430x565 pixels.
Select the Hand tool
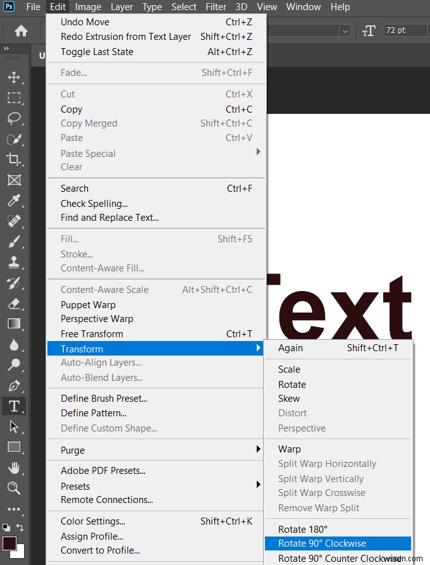coord(9,468)
